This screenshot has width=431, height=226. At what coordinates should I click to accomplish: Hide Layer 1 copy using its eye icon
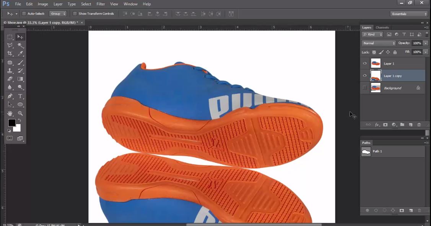point(365,76)
